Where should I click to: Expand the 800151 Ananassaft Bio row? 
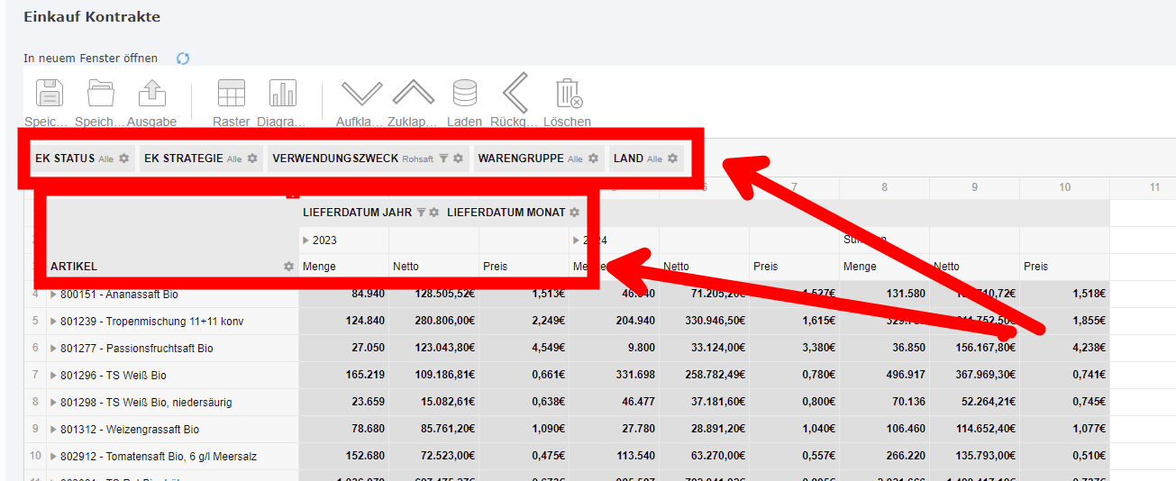click(x=53, y=295)
